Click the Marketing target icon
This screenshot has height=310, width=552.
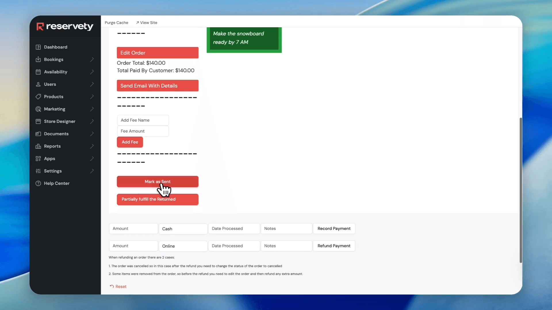(x=38, y=109)
